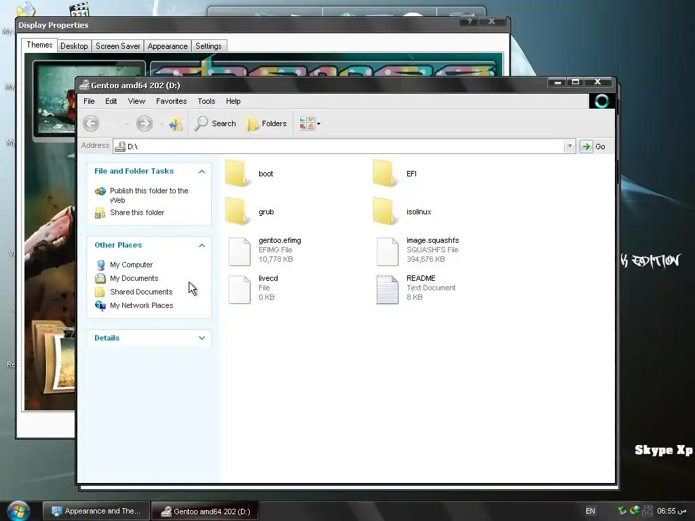Click Share this folder link
Screen dimensions: 695x521
pos(137,212)
